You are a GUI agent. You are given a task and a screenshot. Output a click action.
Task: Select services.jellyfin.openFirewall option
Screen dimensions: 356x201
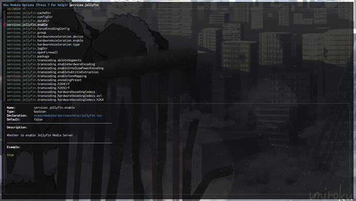click(x=32, y=53)
